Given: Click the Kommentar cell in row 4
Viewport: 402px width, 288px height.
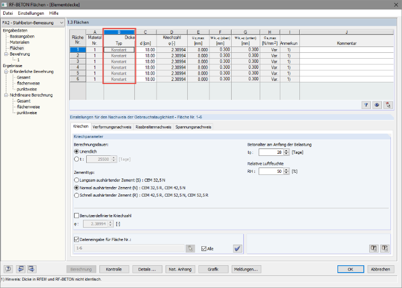Looking at the screenshot, I should pos(346,68).
